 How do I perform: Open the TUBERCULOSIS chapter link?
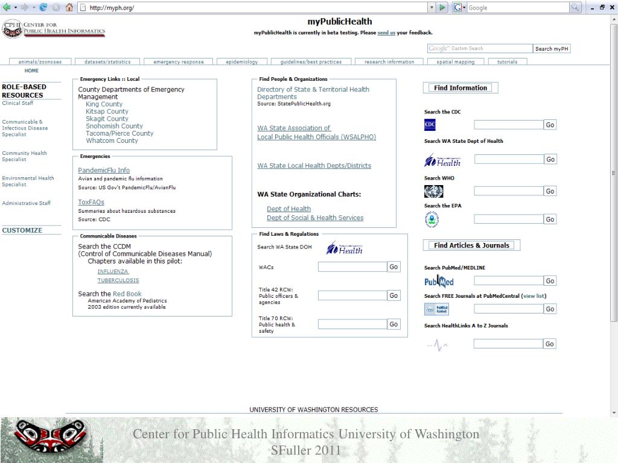118,280
